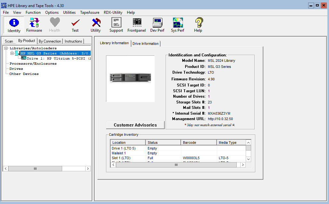Switch to the Instructions tab
This screenshot has height=204, width=329.
pyautogui.click(x=73, y=41)
